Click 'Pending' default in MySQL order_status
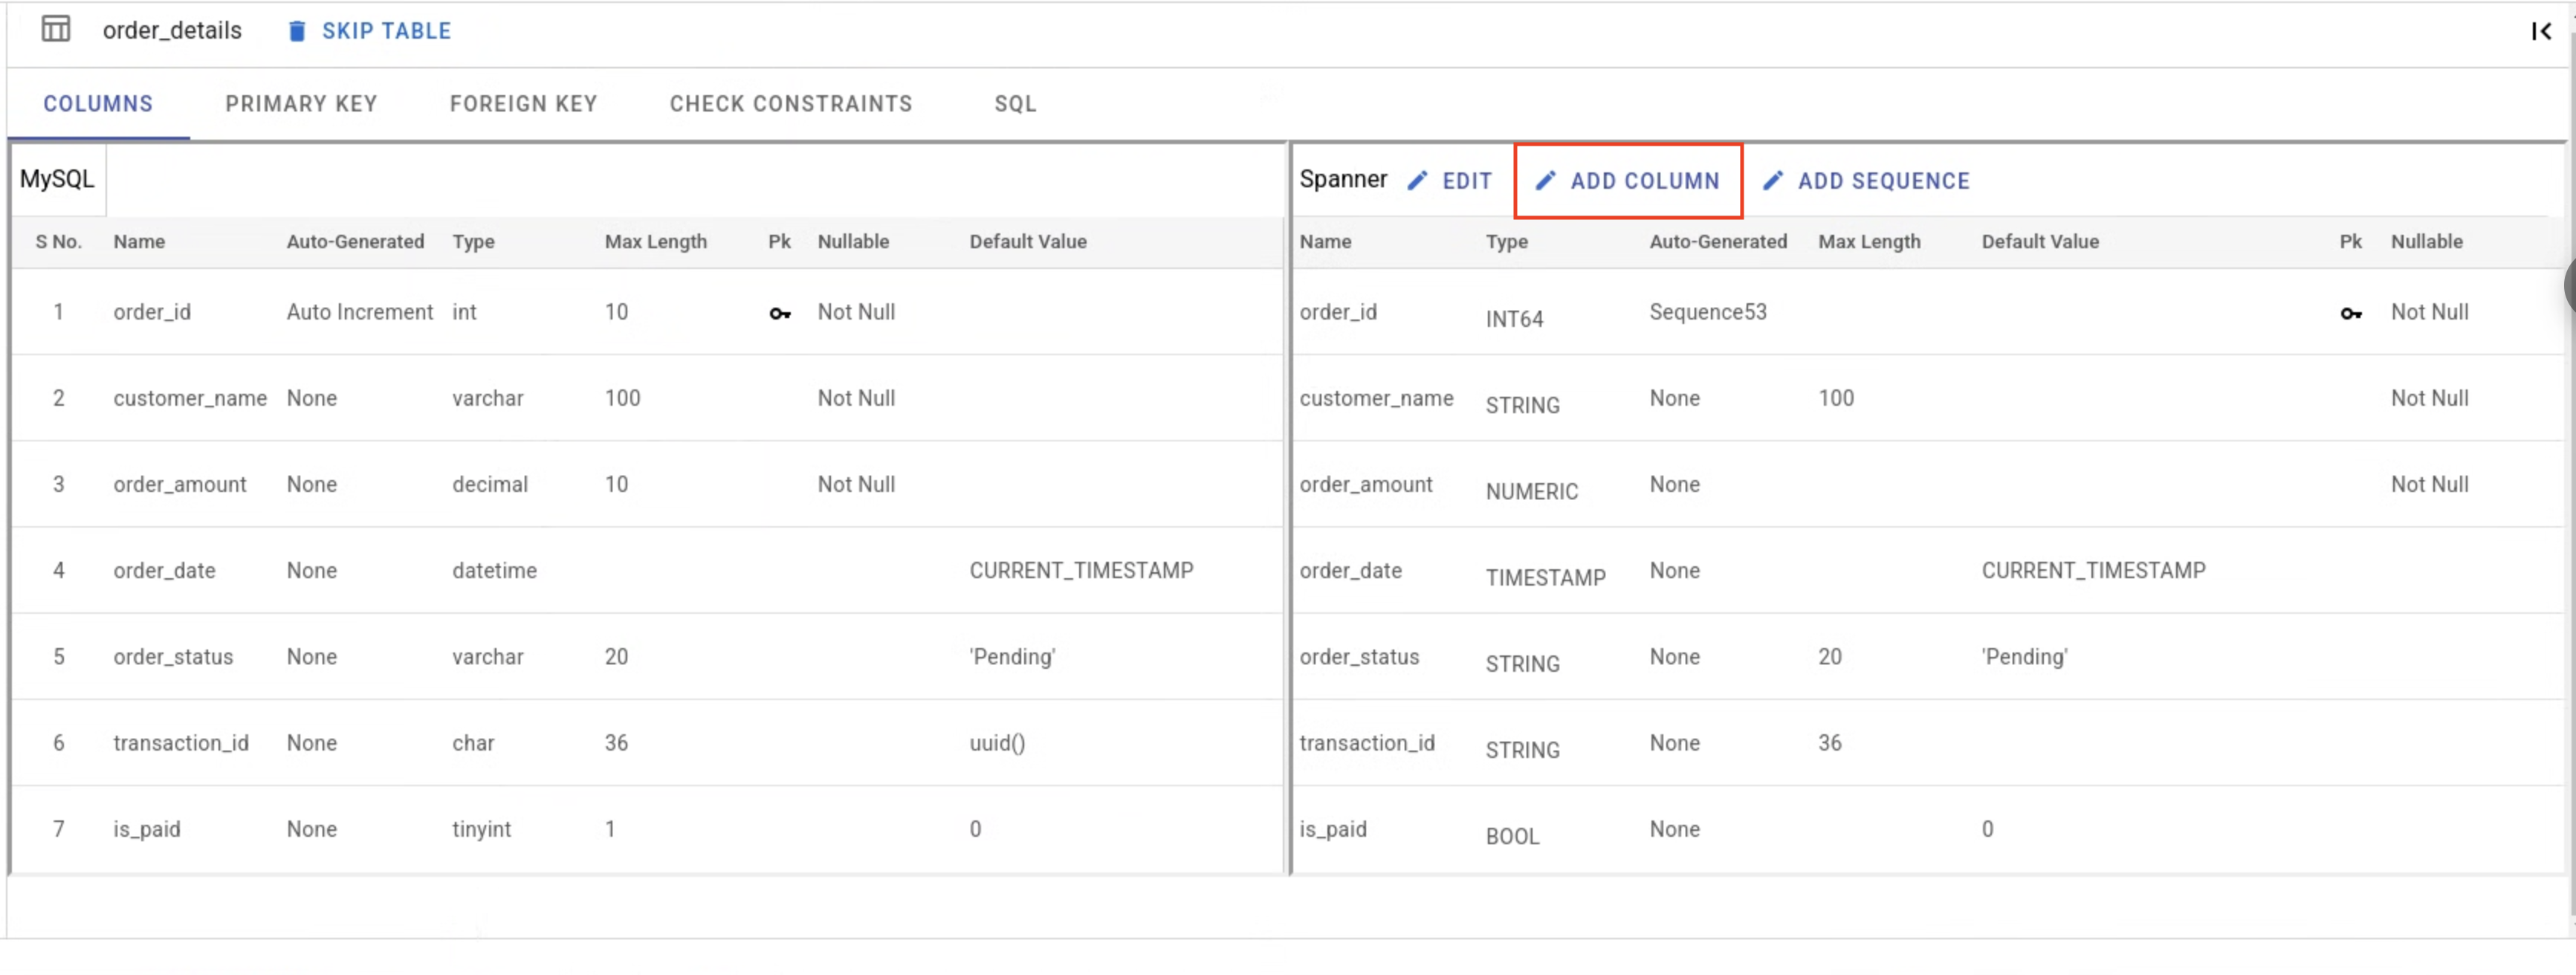Screen dimensions: 2576x975 [1012, 657]
